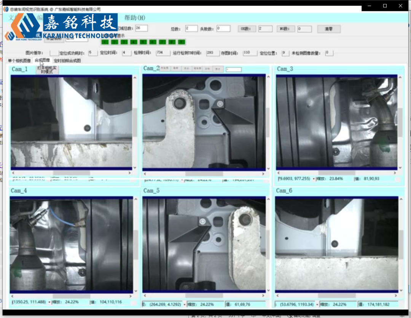Click the OK count value field
Image resolution: width=411 pixels, height=318 pixels.
point(265,29)
